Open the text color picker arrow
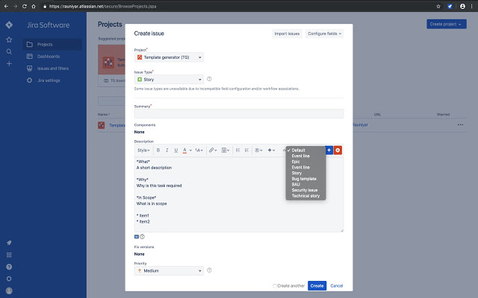Screen dimensions: 478x298 [190, 150]
